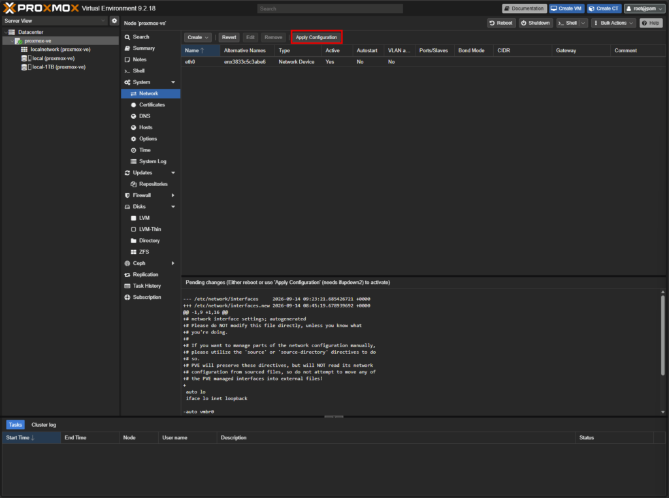Click the Replication retweet icon

point(127,275)
